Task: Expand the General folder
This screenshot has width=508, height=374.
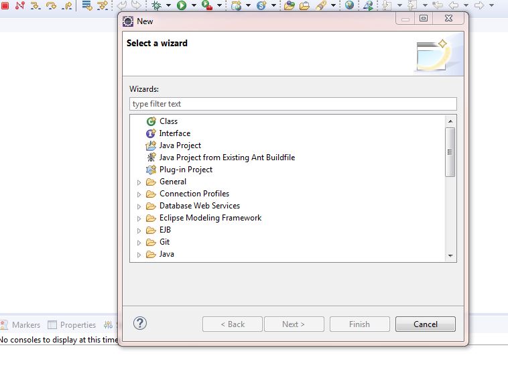Action: 139,182
